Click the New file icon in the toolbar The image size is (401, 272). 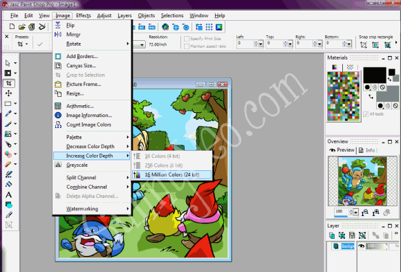point(12,26)
